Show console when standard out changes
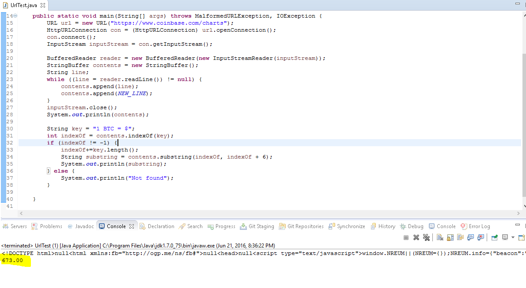This screenshot has width=526, height=288. (470, 237)
